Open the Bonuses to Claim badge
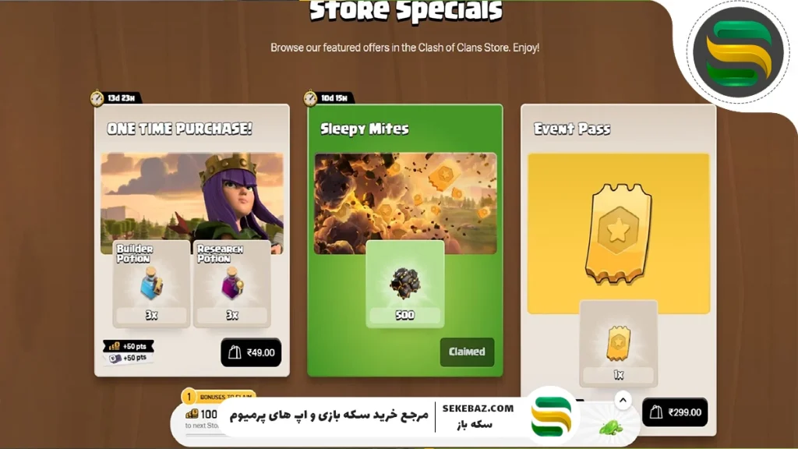This screenshot has height=449, width=798. pyautogui.click(x=218, y=396)
